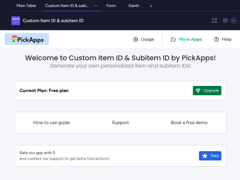Image resolution: width=240 pixels, height=180 pixels.
Task: Add a new view with the plus icon
Action: [x=151, y=6]
